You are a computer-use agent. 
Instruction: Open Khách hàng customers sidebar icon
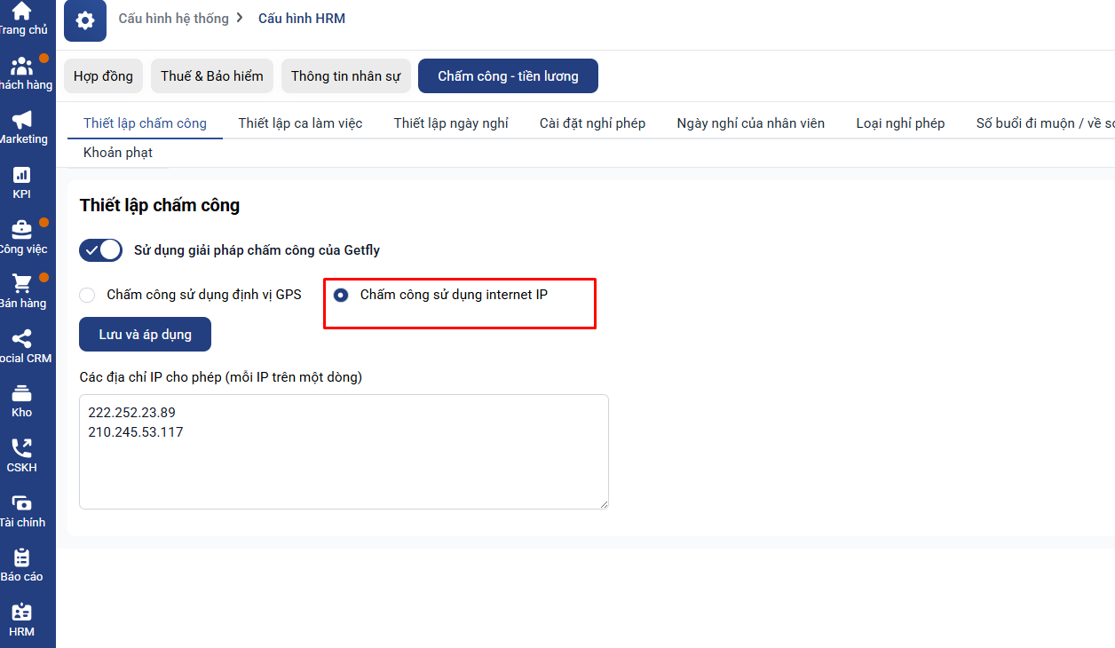21,67
